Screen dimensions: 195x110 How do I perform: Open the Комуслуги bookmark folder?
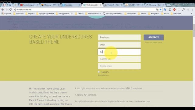[154, 13]
